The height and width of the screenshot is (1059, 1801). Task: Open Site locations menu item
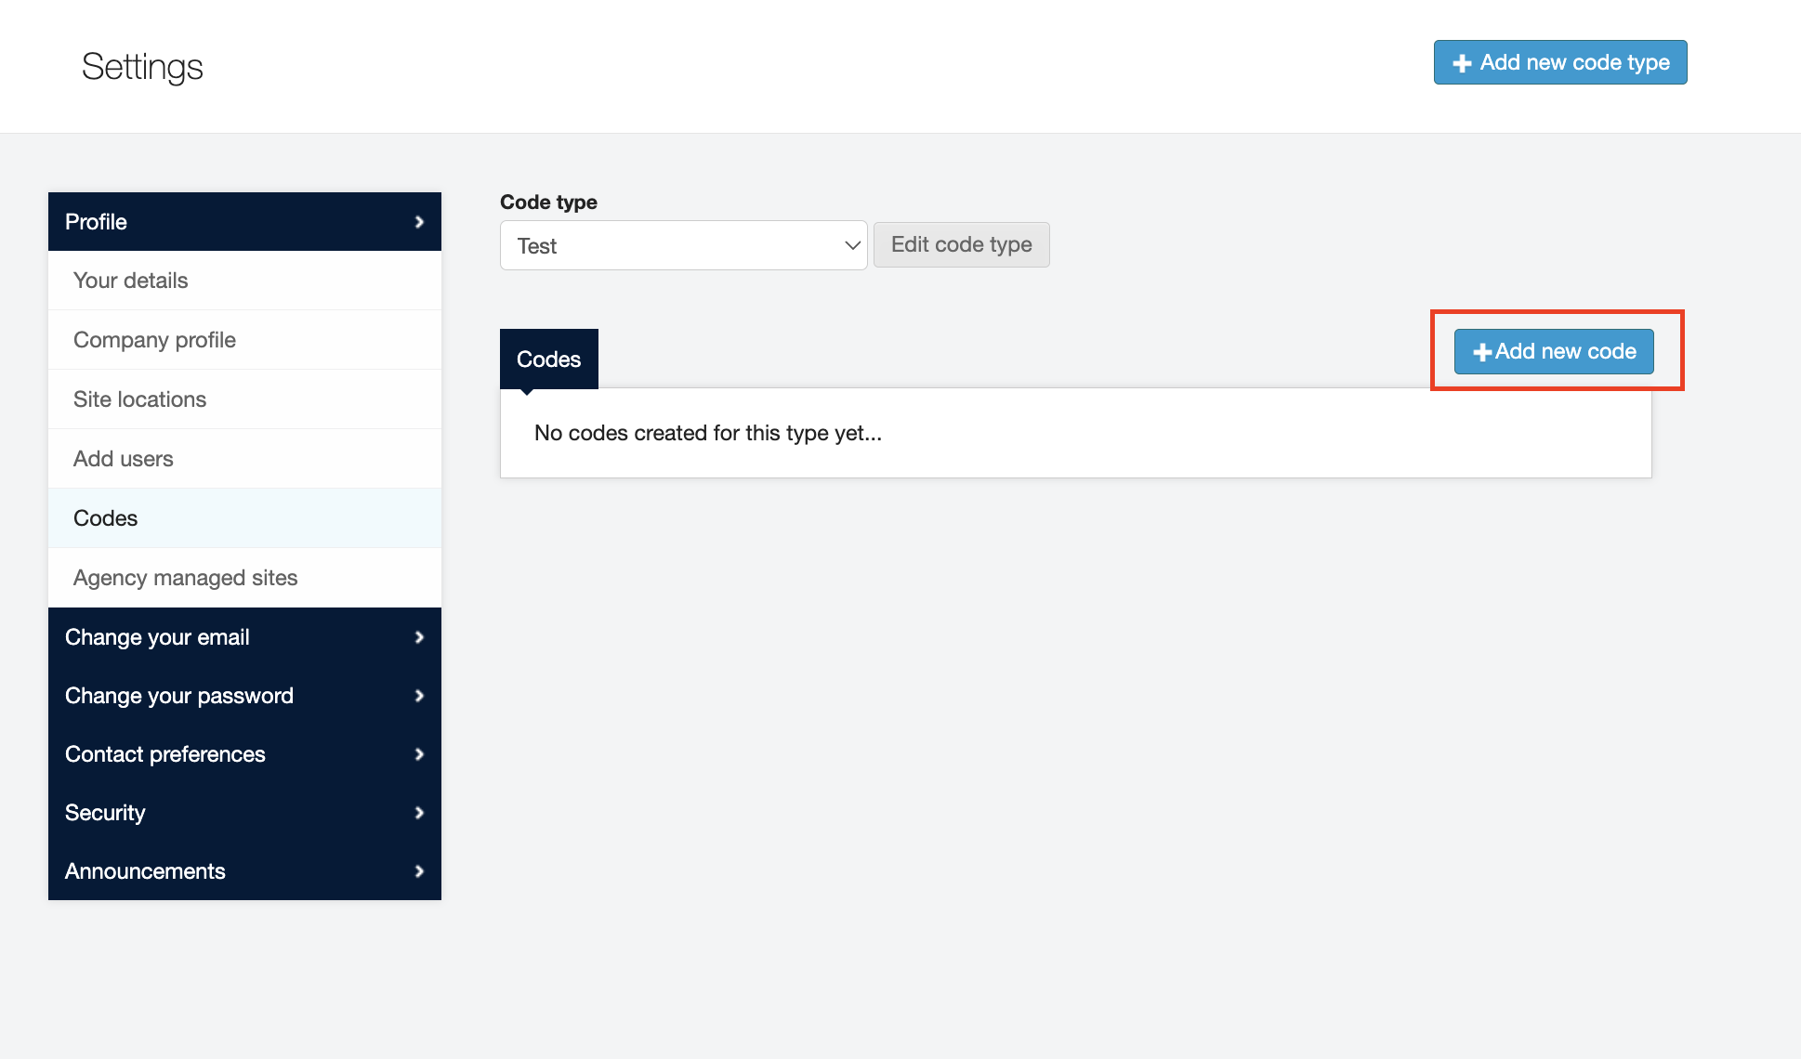(139, 399)
